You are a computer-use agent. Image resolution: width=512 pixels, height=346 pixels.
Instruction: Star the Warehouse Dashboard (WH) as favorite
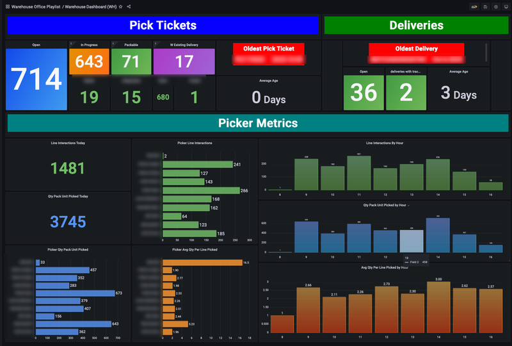[120, 6]
